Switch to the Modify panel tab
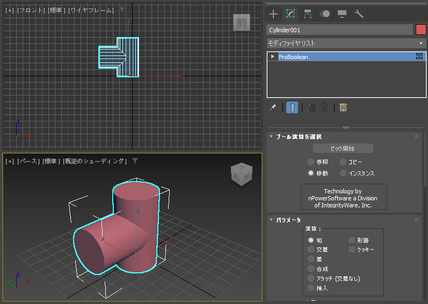The height and width of the screenshot is (304, 428). coord(291,14)
